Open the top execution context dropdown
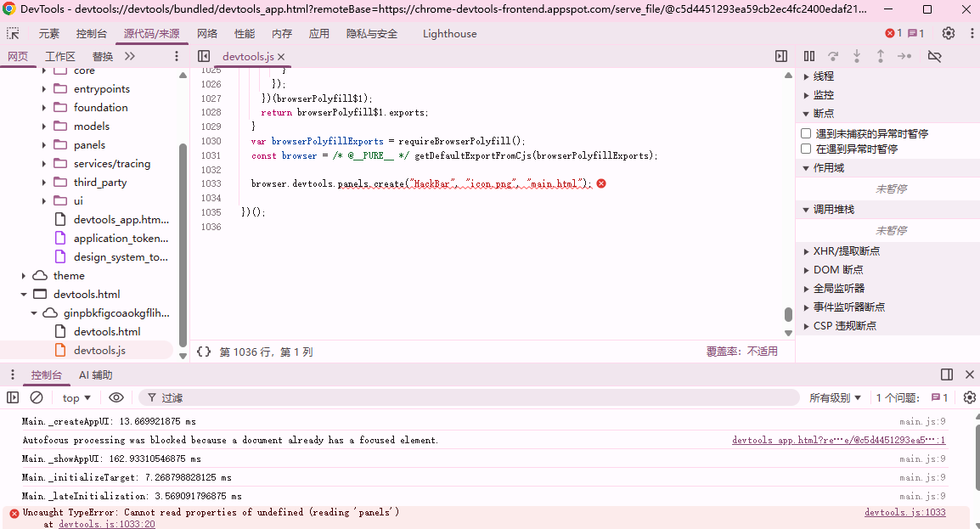The height and width of the screenshot is (529, 980). pos(76,398)
